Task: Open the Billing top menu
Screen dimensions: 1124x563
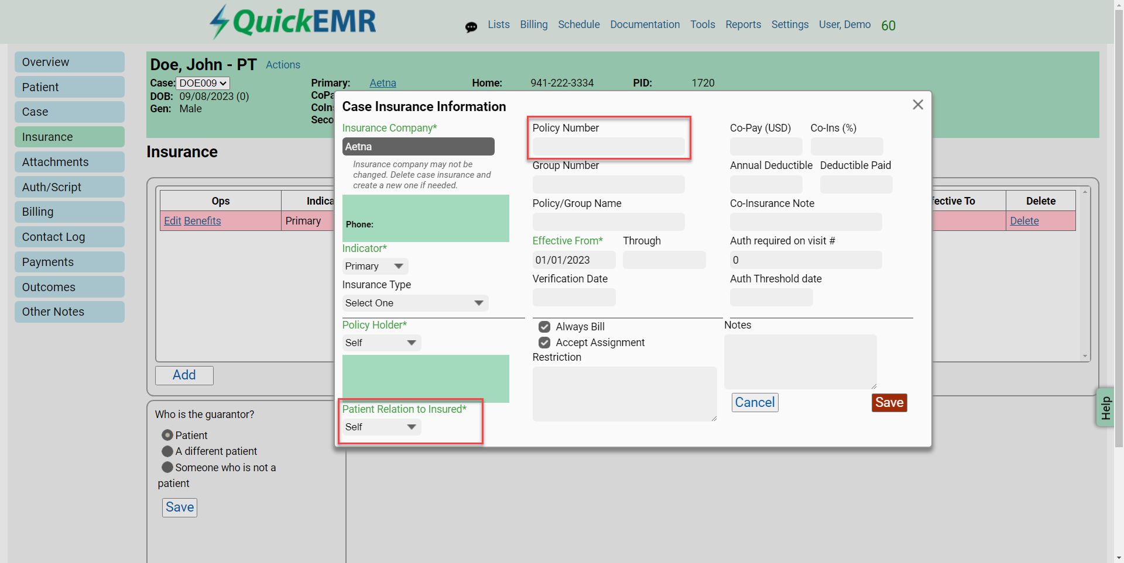Action: (x=534, y=25)
